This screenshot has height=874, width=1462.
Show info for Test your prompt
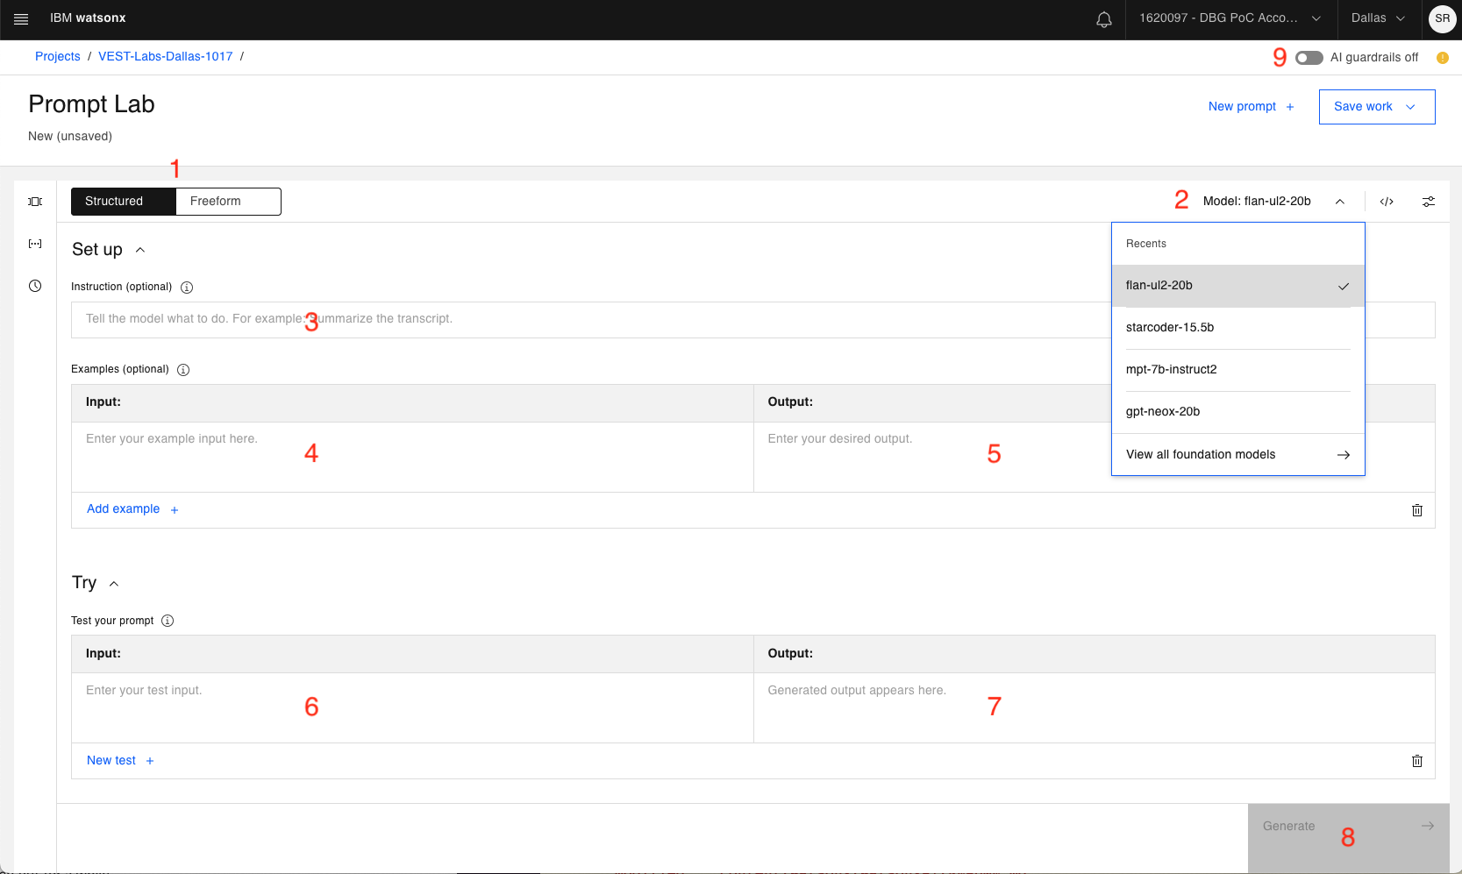click(168, 621)
